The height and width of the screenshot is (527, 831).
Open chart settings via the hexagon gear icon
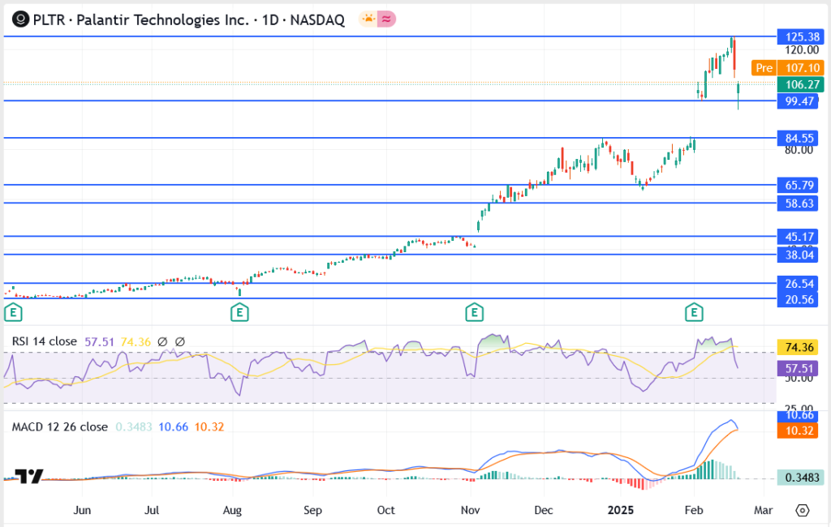point(802,510)
